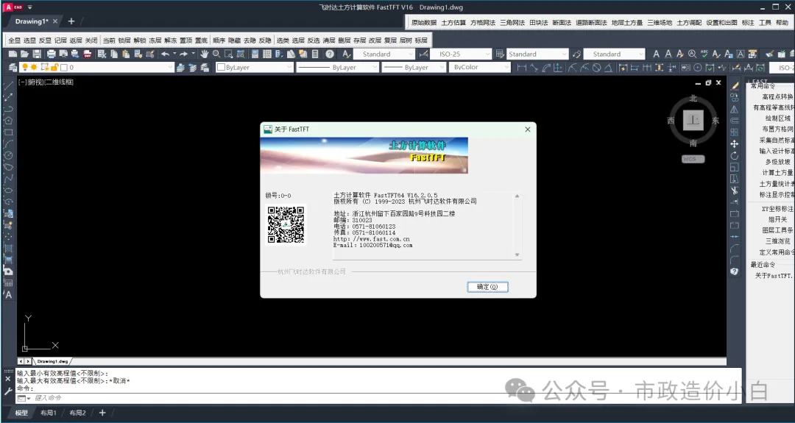Open the 三角网法 menu

pyautogui.click(x=512, y=23)
